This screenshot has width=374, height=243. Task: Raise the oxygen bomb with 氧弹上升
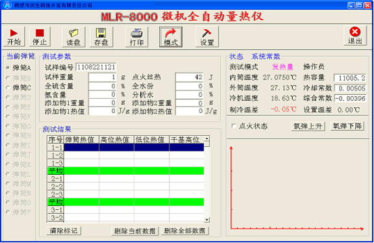coord(308,126)
